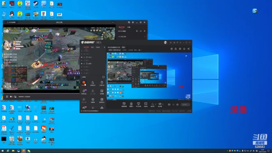272x153 pixels.
Task: Toggle loop playback in the video player
Action: tap(15, 97)
